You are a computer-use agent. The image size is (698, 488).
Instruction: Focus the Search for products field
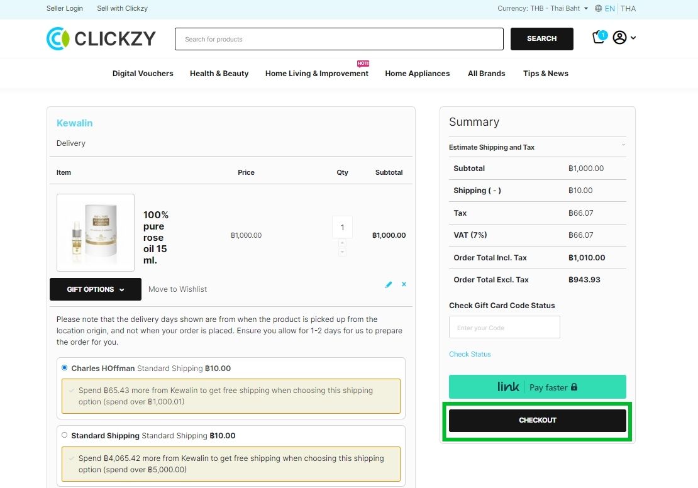(339, 39)
